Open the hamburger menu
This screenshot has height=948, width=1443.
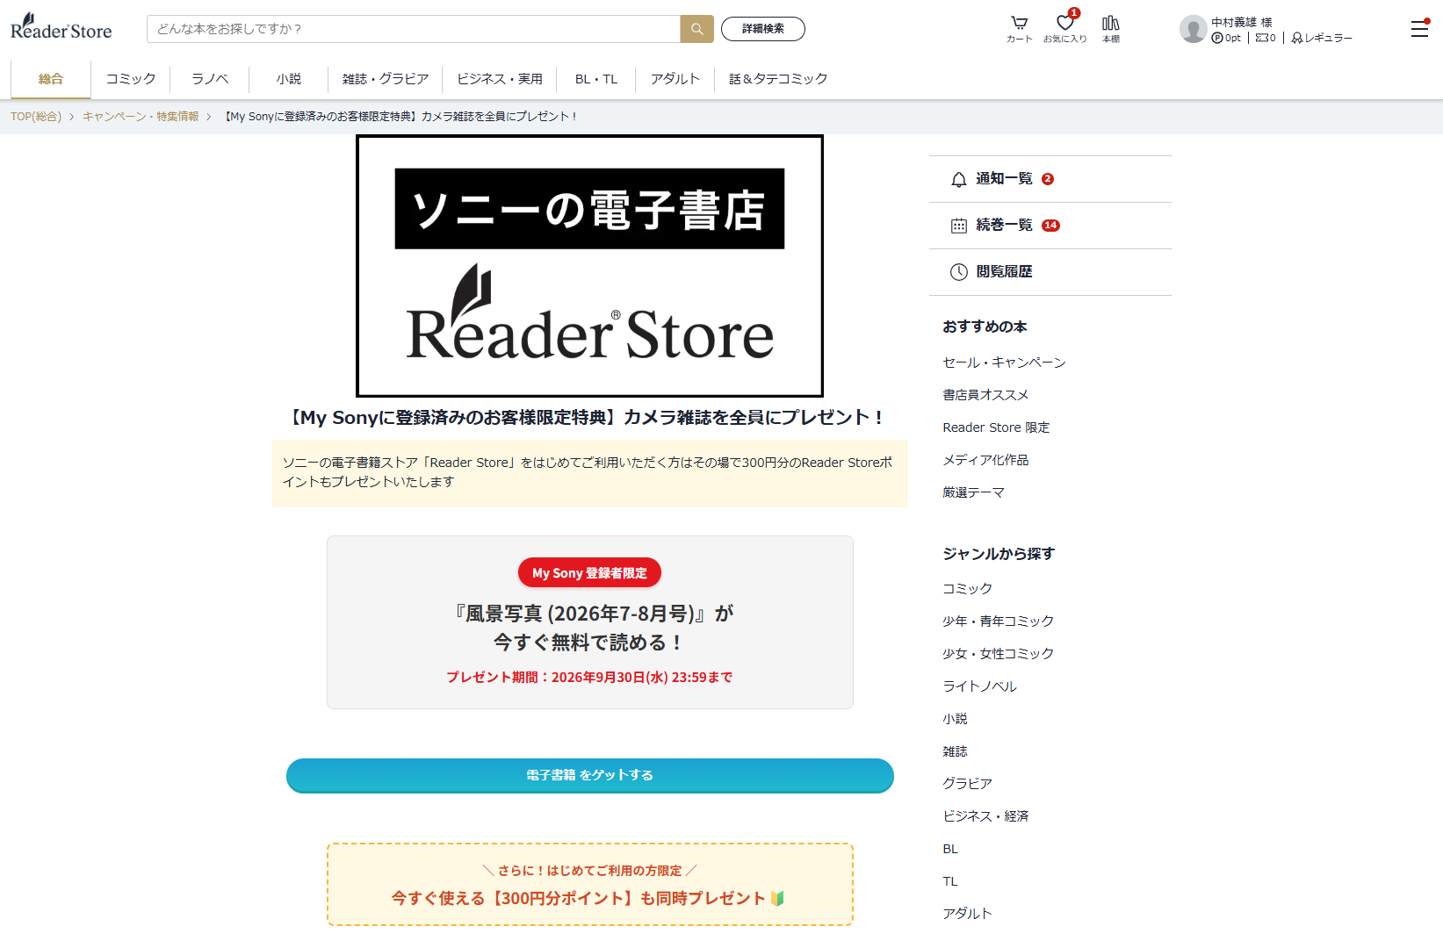coord(1419,29)
